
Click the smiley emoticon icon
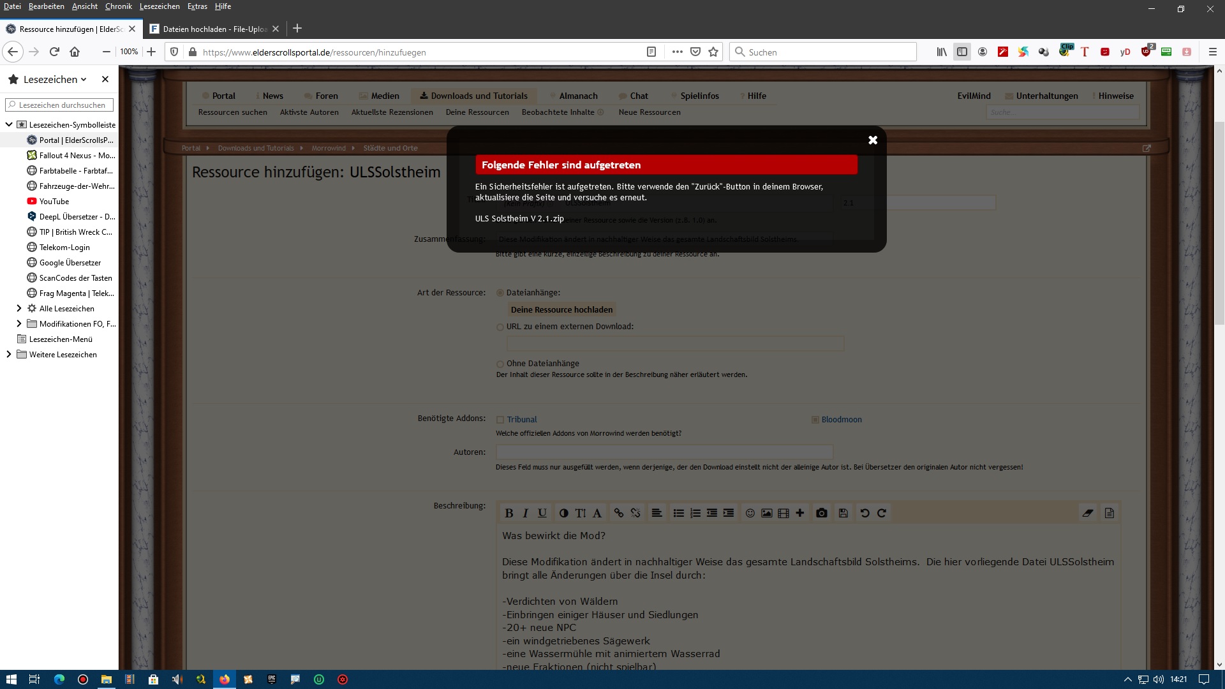750,513
